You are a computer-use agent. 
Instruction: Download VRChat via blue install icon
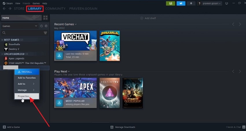(x=59, y=56)
